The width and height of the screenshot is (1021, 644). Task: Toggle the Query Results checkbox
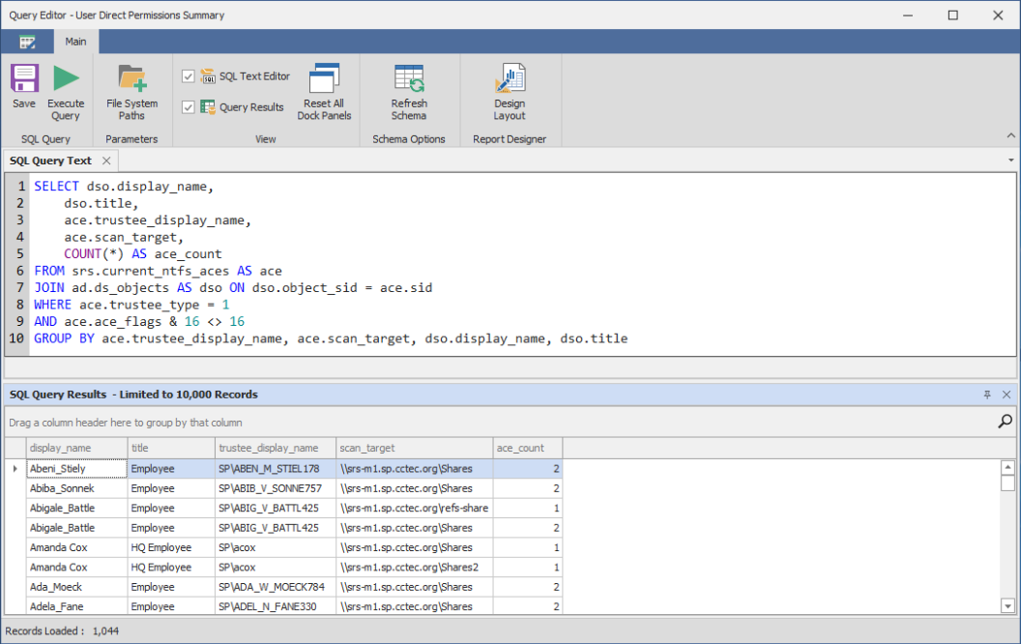click(x=189, y=107)
